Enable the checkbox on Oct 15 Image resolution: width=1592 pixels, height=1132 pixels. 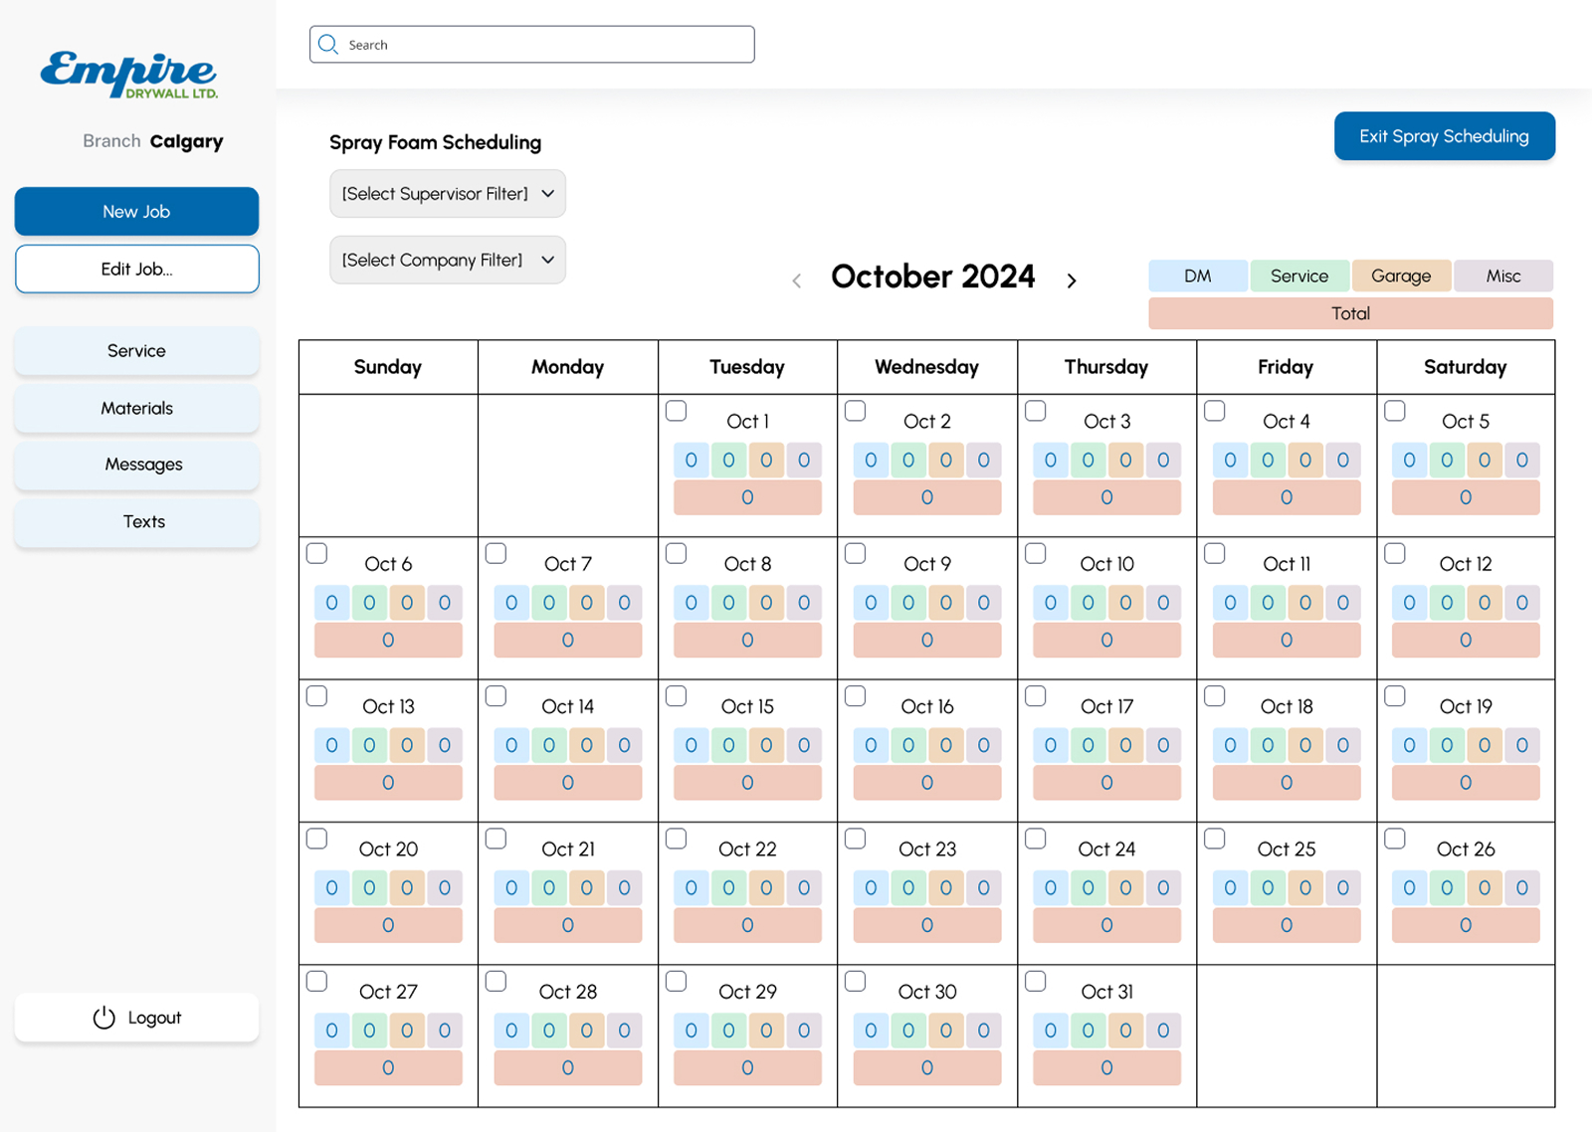pyautogui.click(x=676, y=695)
